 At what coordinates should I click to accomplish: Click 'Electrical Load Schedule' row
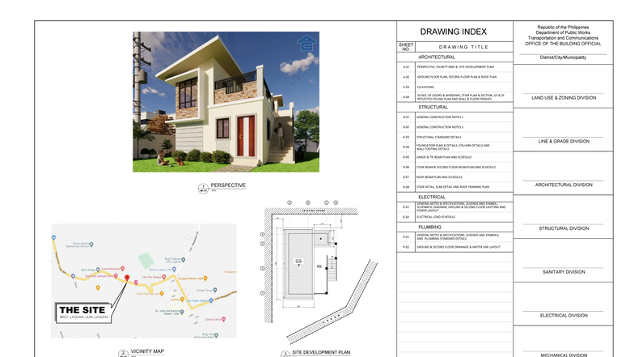(454, 217)
